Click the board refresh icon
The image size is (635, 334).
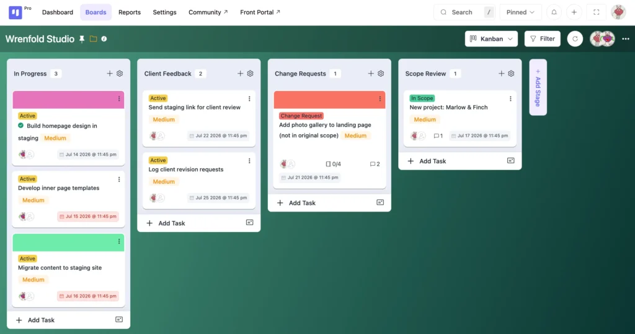[575, 39]
